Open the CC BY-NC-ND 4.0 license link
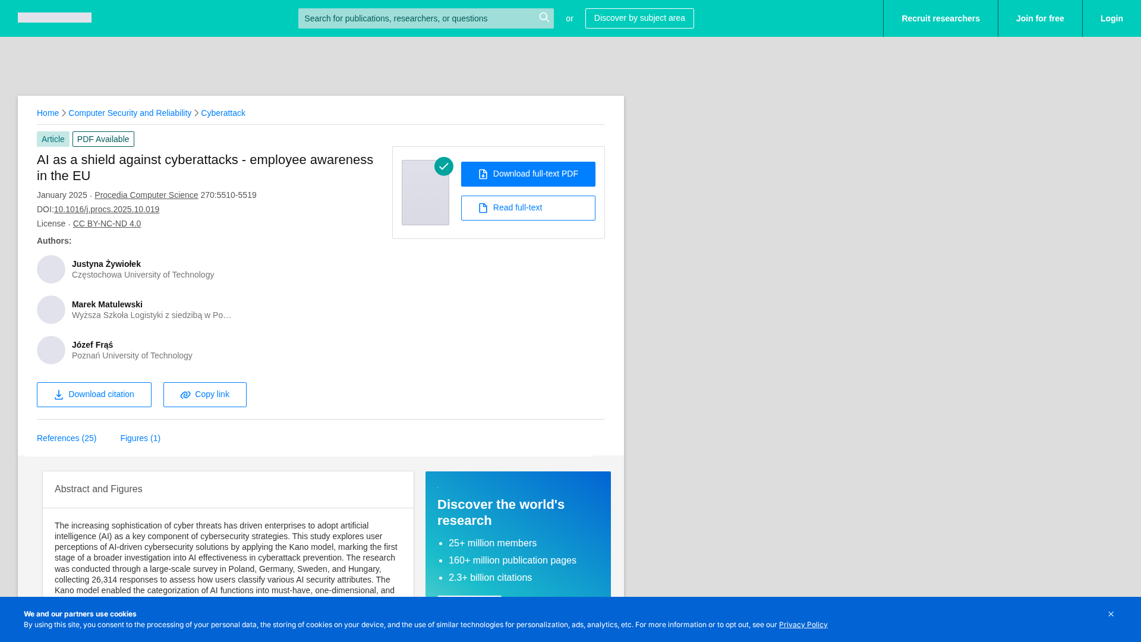 [107, 224]
